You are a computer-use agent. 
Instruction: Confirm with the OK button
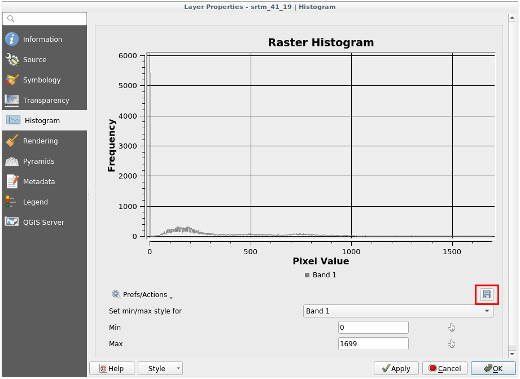pyautogui.click(x=493, y=369)
